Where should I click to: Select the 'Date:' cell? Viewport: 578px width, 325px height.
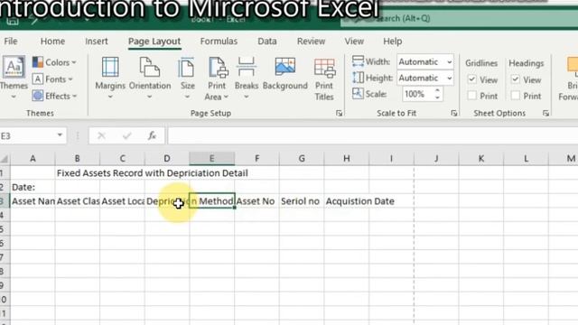click(33, 187)
